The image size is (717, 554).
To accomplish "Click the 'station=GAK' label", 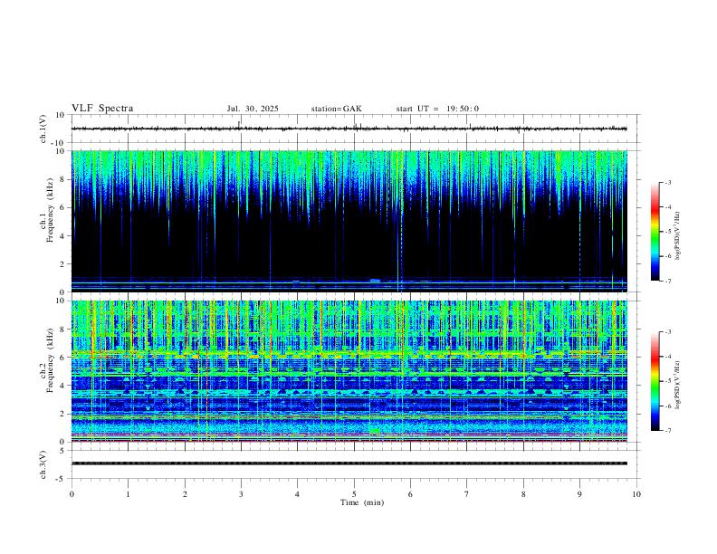I will [336, 109].
